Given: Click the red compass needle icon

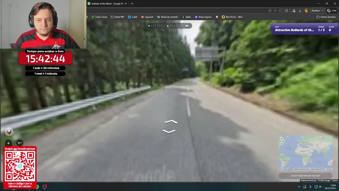Looking at the screenshot, I should click(x=9, y=132).
